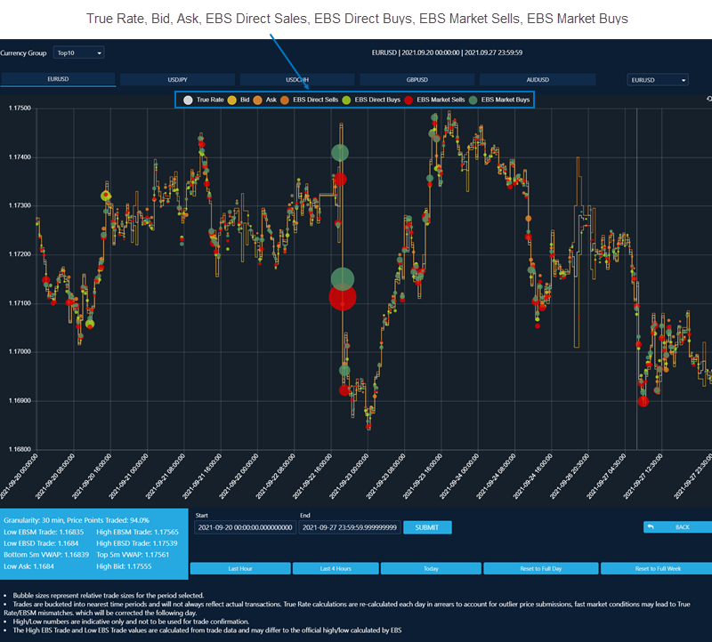Click the chart reset icon at top right
Screen dimensions: 712x642
coord(708,99)
